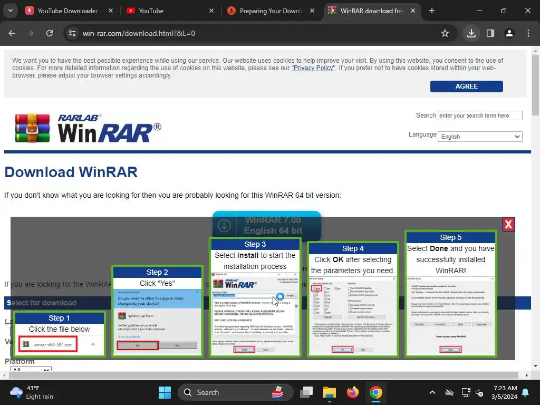Open the notification bell icon
Viewport: 540px width, 405px height.
pyautogui.click(x=526, y=392)
